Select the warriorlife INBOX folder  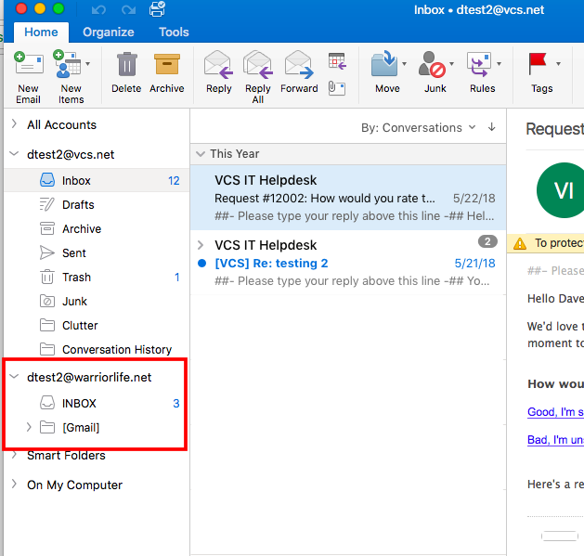pyautogui.click(x=96, y=403)
